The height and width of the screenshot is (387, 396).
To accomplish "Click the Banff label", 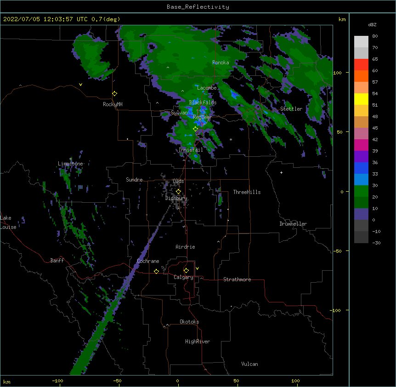I will click(57, 261).
